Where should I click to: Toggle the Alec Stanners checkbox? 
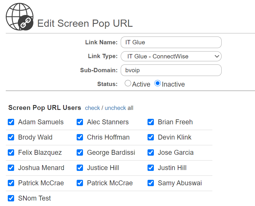click(x=80, y=122)
